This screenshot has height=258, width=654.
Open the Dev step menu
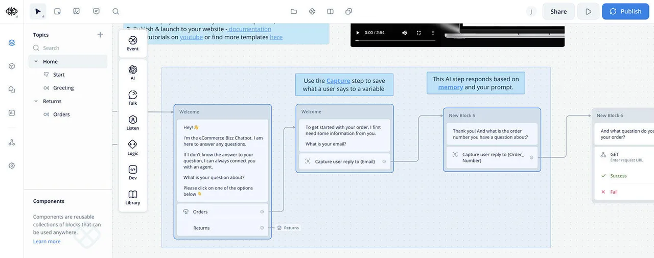(x=133, y=173)
